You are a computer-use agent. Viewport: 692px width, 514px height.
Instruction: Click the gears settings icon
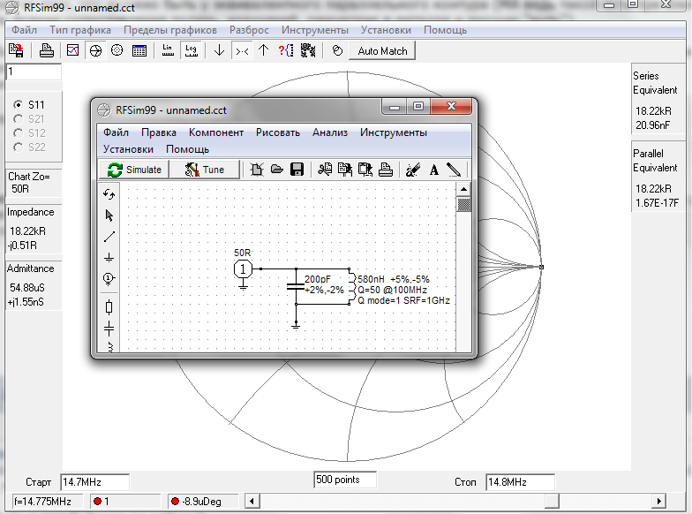point(308,51)
